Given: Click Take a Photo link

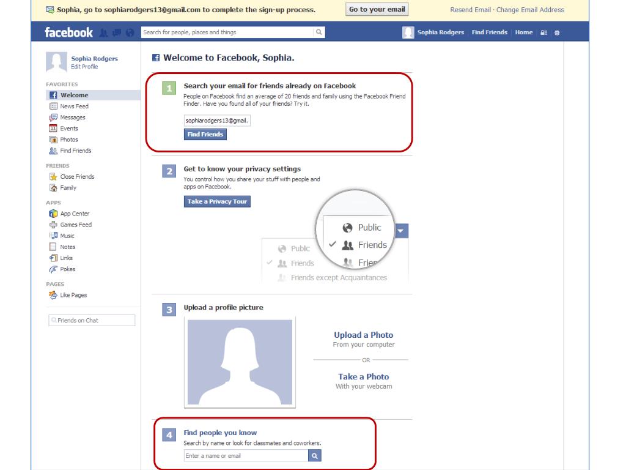Looking at the screenshot, I should pyautogui.click(x=363, y=377).
